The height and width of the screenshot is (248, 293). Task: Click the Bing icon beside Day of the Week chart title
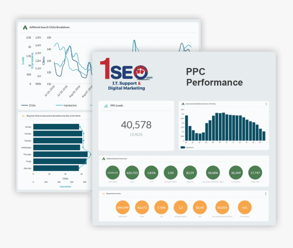pyautogui.click(x=24, y=116)
